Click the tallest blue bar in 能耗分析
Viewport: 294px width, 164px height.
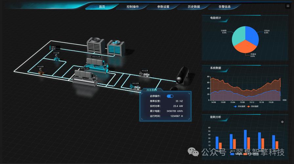pyautogui.click(x=245, y=139)
